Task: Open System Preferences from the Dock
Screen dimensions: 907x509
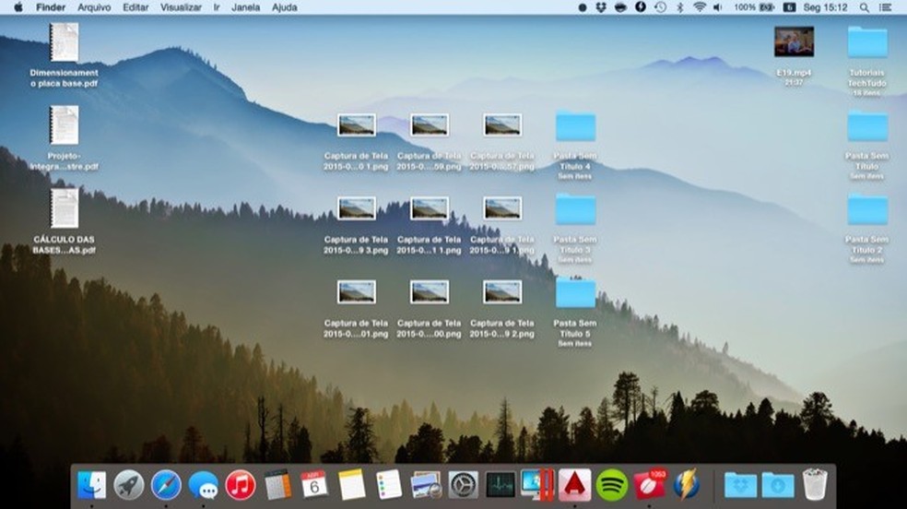Action: [463, 484]
